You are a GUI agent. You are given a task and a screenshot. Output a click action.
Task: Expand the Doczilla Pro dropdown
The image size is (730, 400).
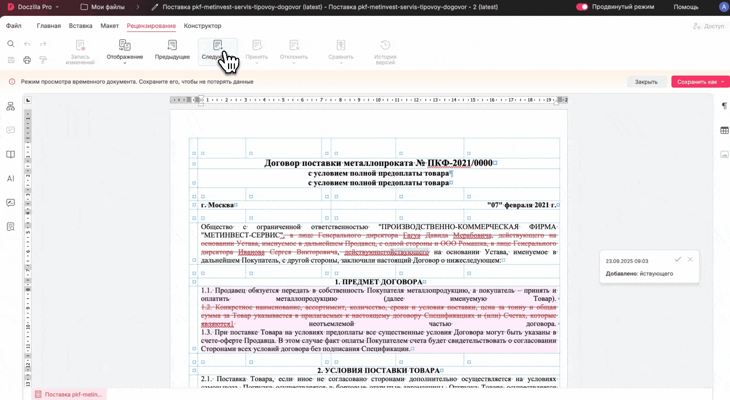pyautogui.click(x=57, y=7)
